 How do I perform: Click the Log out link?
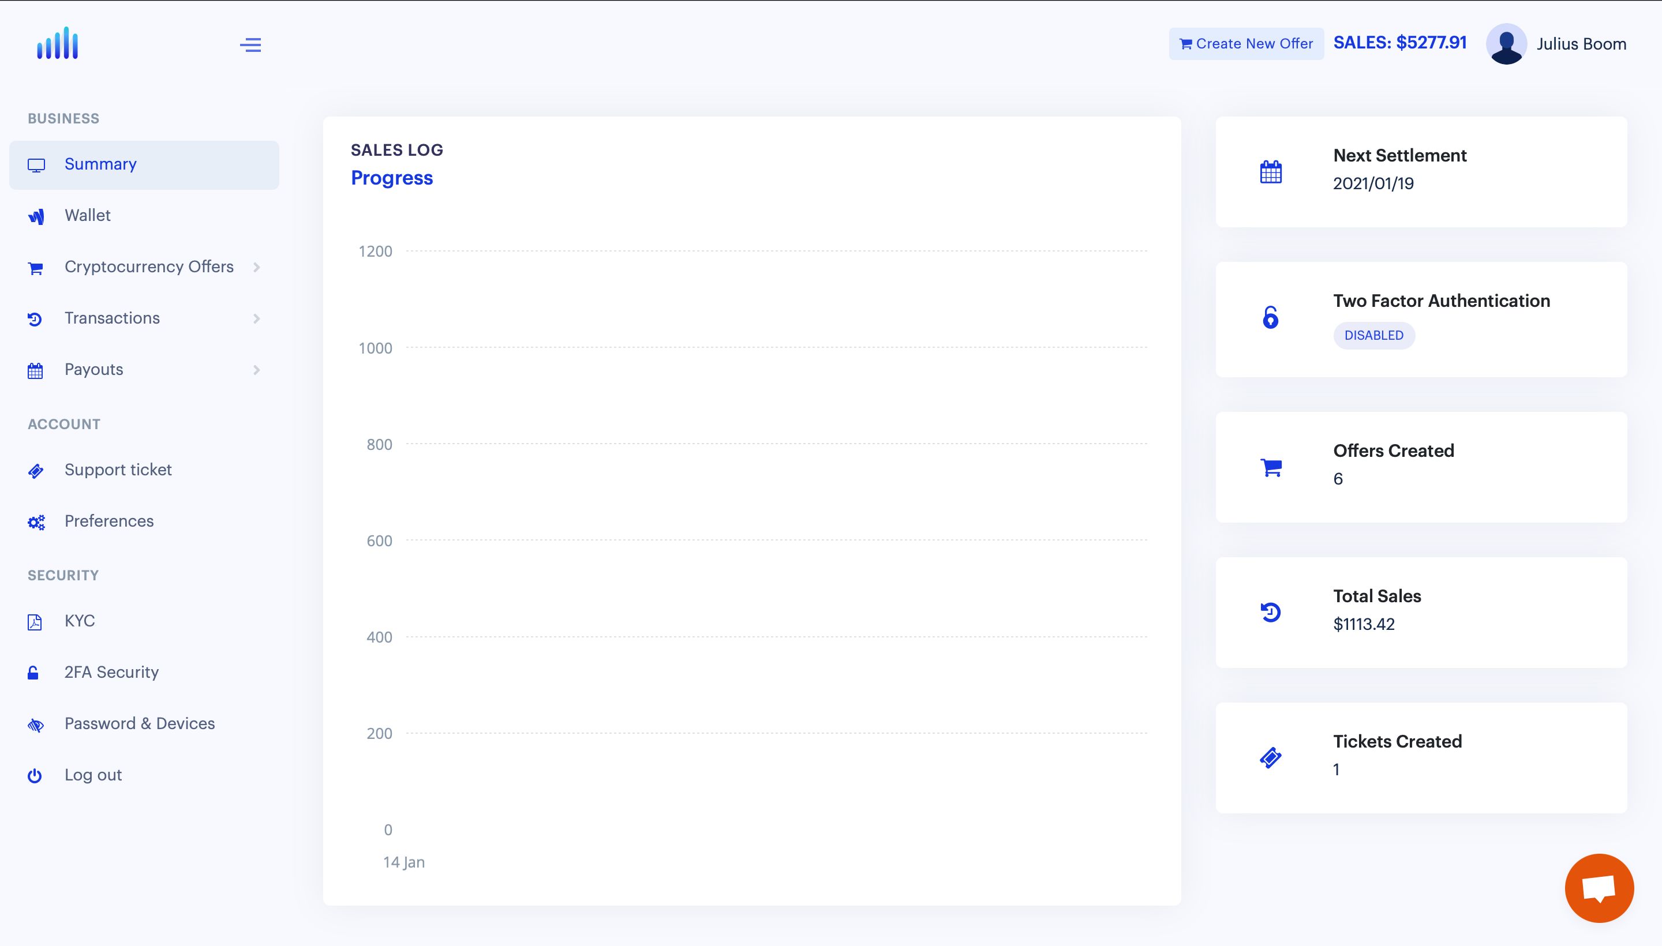coord(93,775)
